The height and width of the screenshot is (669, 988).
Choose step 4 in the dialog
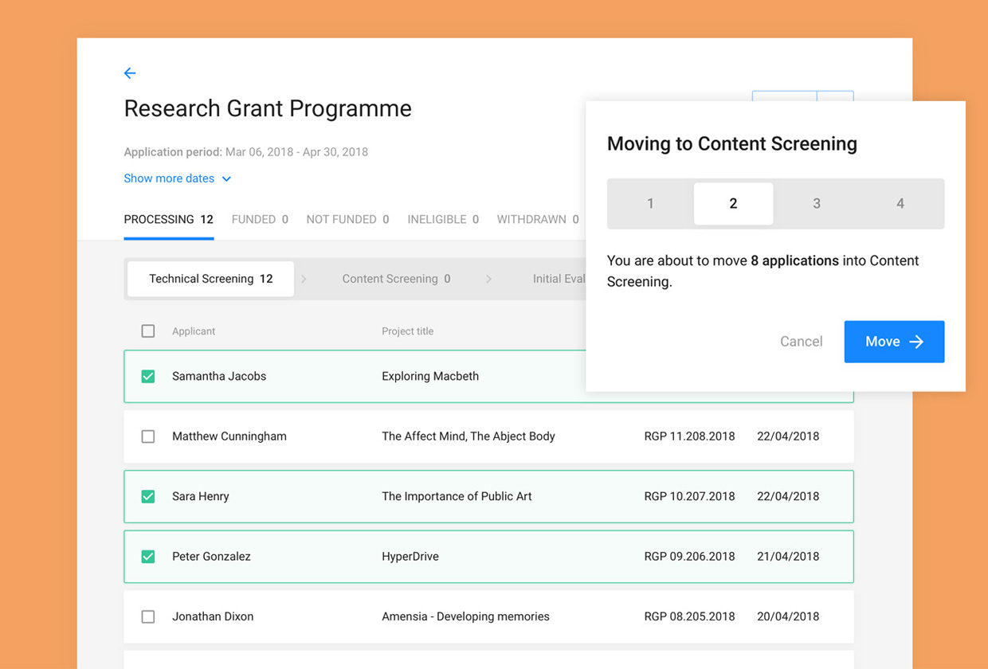900,204
